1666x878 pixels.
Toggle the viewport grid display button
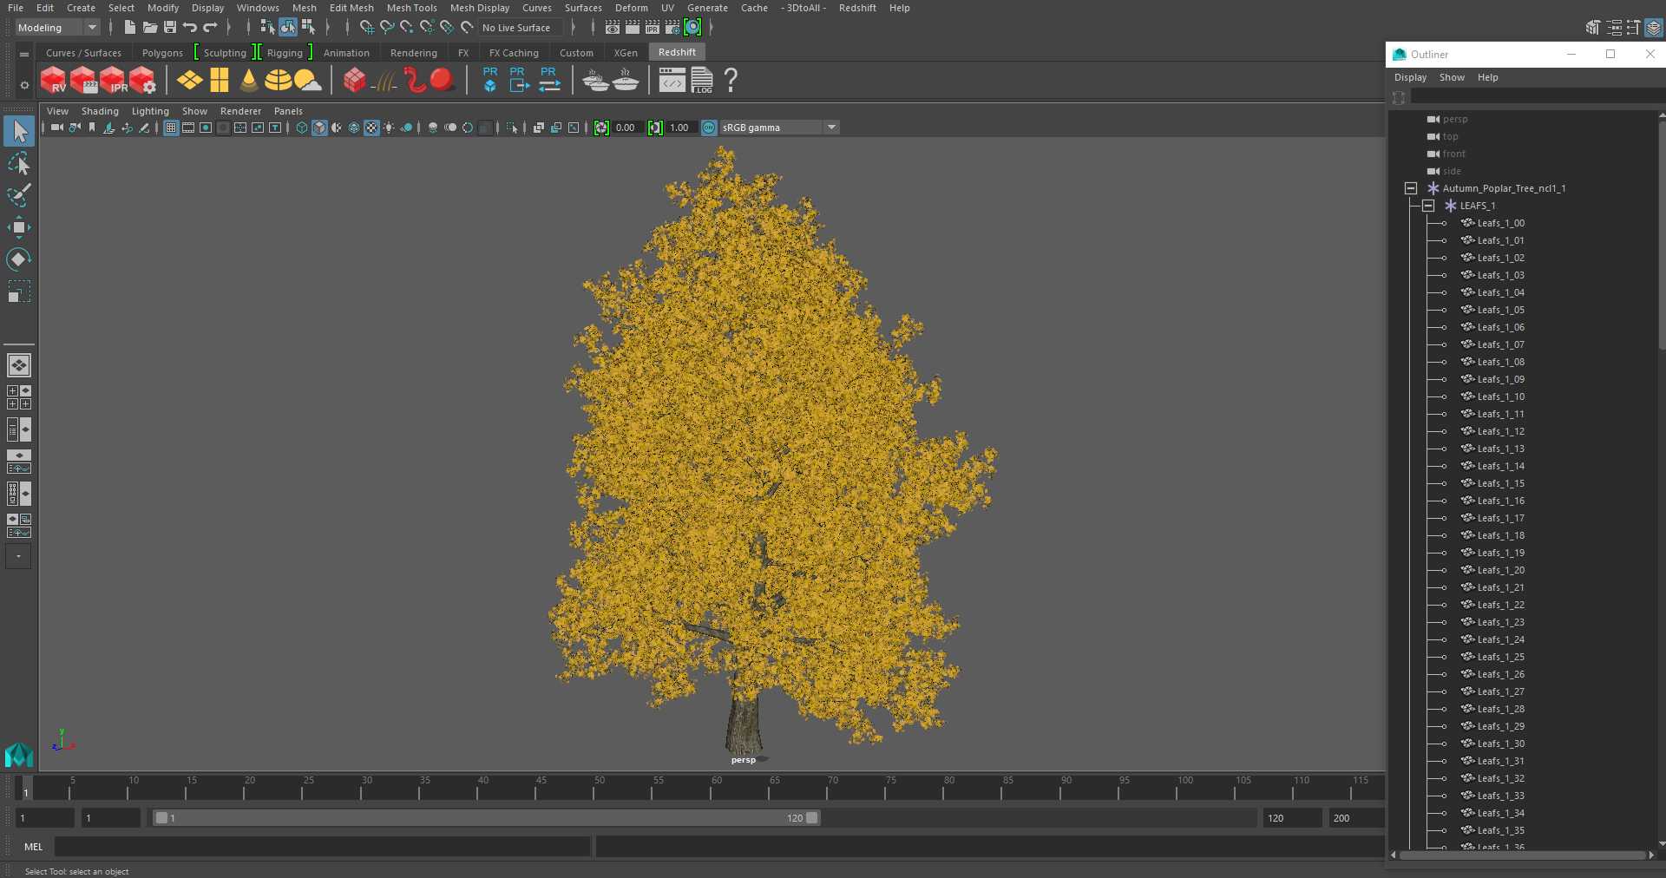171,128
